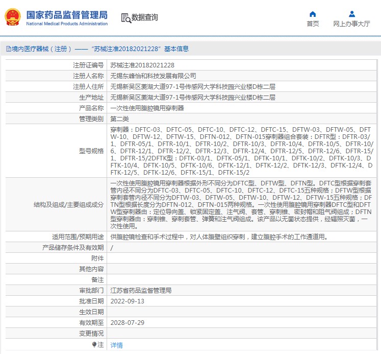The height and width of the screenshot is (354, 381).
Task: Click the 型号规格 row label
Action: pos(91,151)
